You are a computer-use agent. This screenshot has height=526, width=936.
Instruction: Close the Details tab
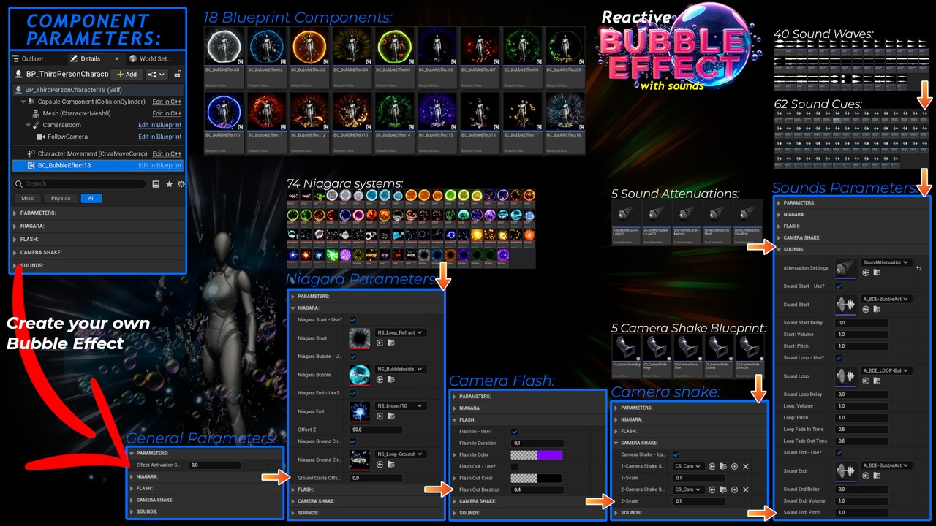pos(117,58)
